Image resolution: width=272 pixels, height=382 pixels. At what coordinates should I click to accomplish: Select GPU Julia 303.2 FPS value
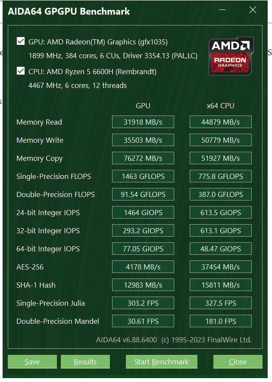[143, 303]
